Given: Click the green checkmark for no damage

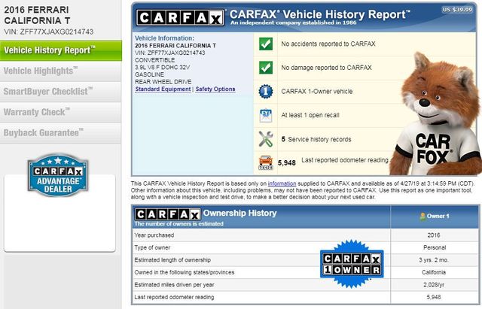Looking at the screenshot, I should coord(265,68).
